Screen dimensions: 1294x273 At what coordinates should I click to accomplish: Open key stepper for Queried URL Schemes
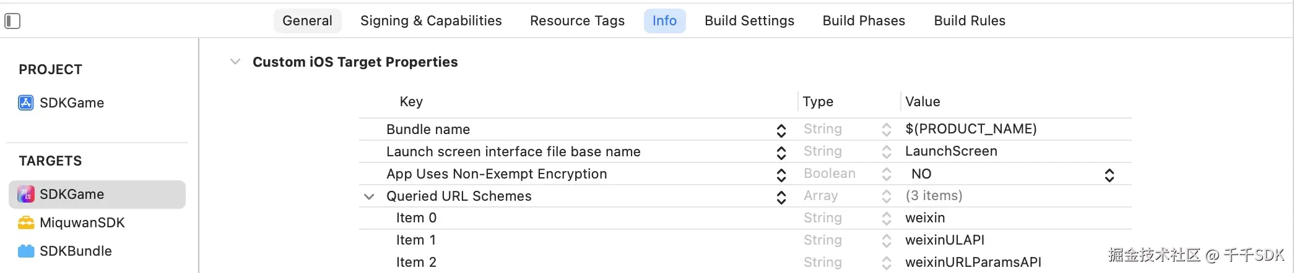(781, 196)
